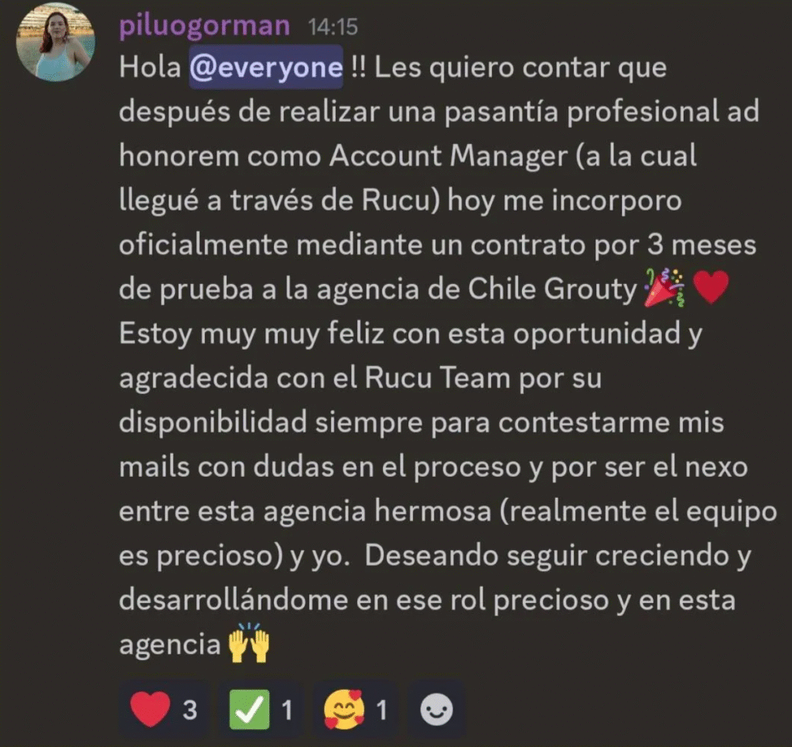Click the words "Rucu Team"
The height and width of the screenshot is (747, 792).
(438, 378)
